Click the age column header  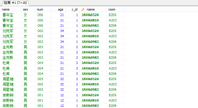pos(61,9)
